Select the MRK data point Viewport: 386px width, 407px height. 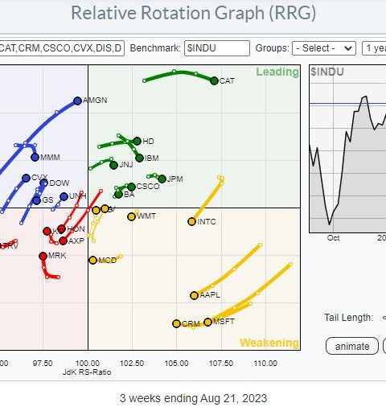point(43,256)
